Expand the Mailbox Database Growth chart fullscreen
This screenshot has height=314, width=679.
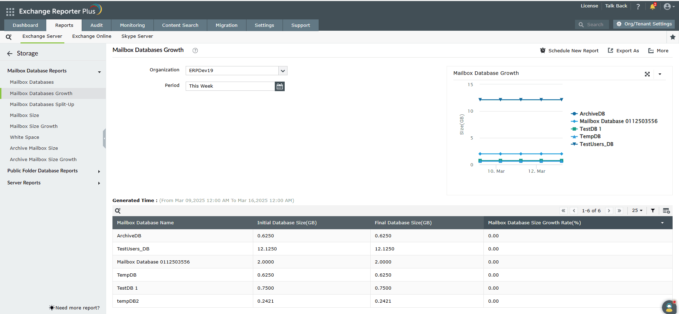tap(647, 74)
